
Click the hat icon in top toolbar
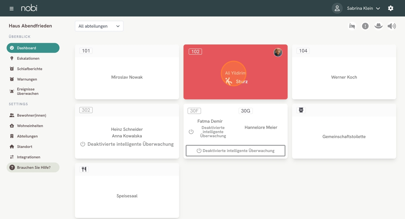[x=378, y=26]
